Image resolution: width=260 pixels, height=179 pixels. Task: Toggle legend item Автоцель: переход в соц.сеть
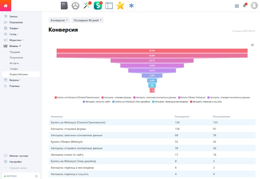(x=206, y=102)
